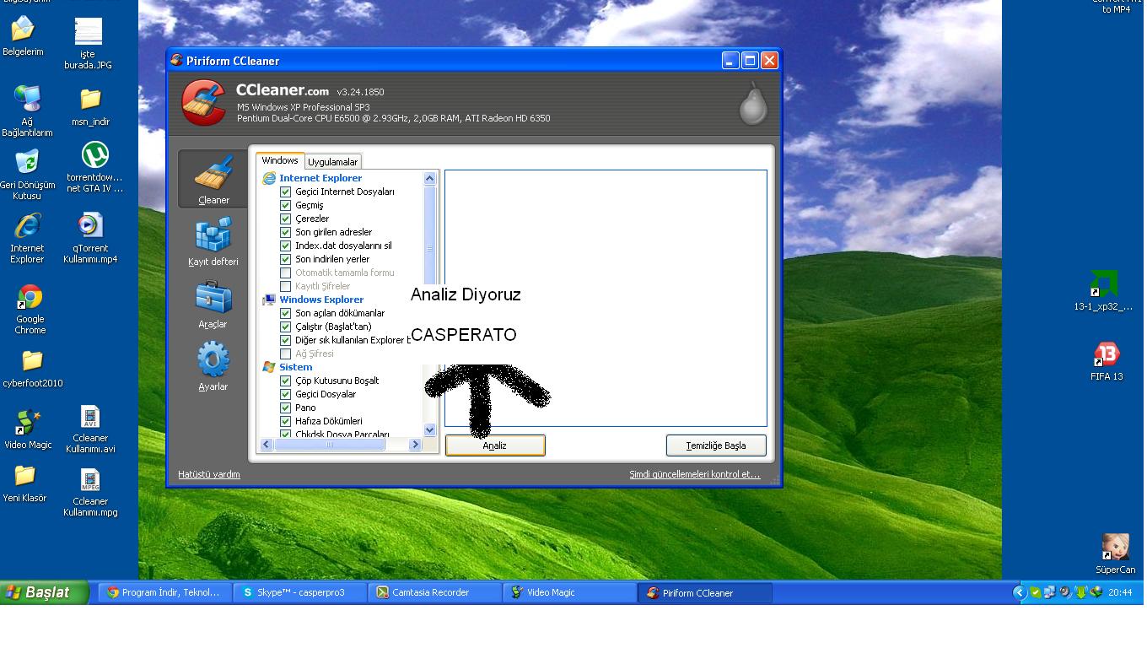Image resolution: width=1147 pixels, height=648 pixels.
Task: Uncheck Geçici Internet Dosyaları checkbox
Action: coord(286,192)
